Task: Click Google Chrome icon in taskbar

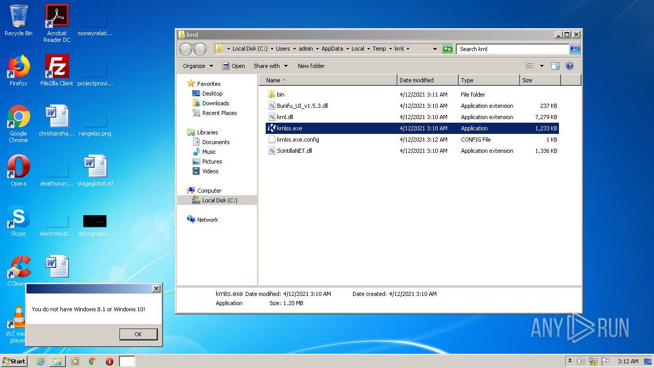Action: click(92, 361)
